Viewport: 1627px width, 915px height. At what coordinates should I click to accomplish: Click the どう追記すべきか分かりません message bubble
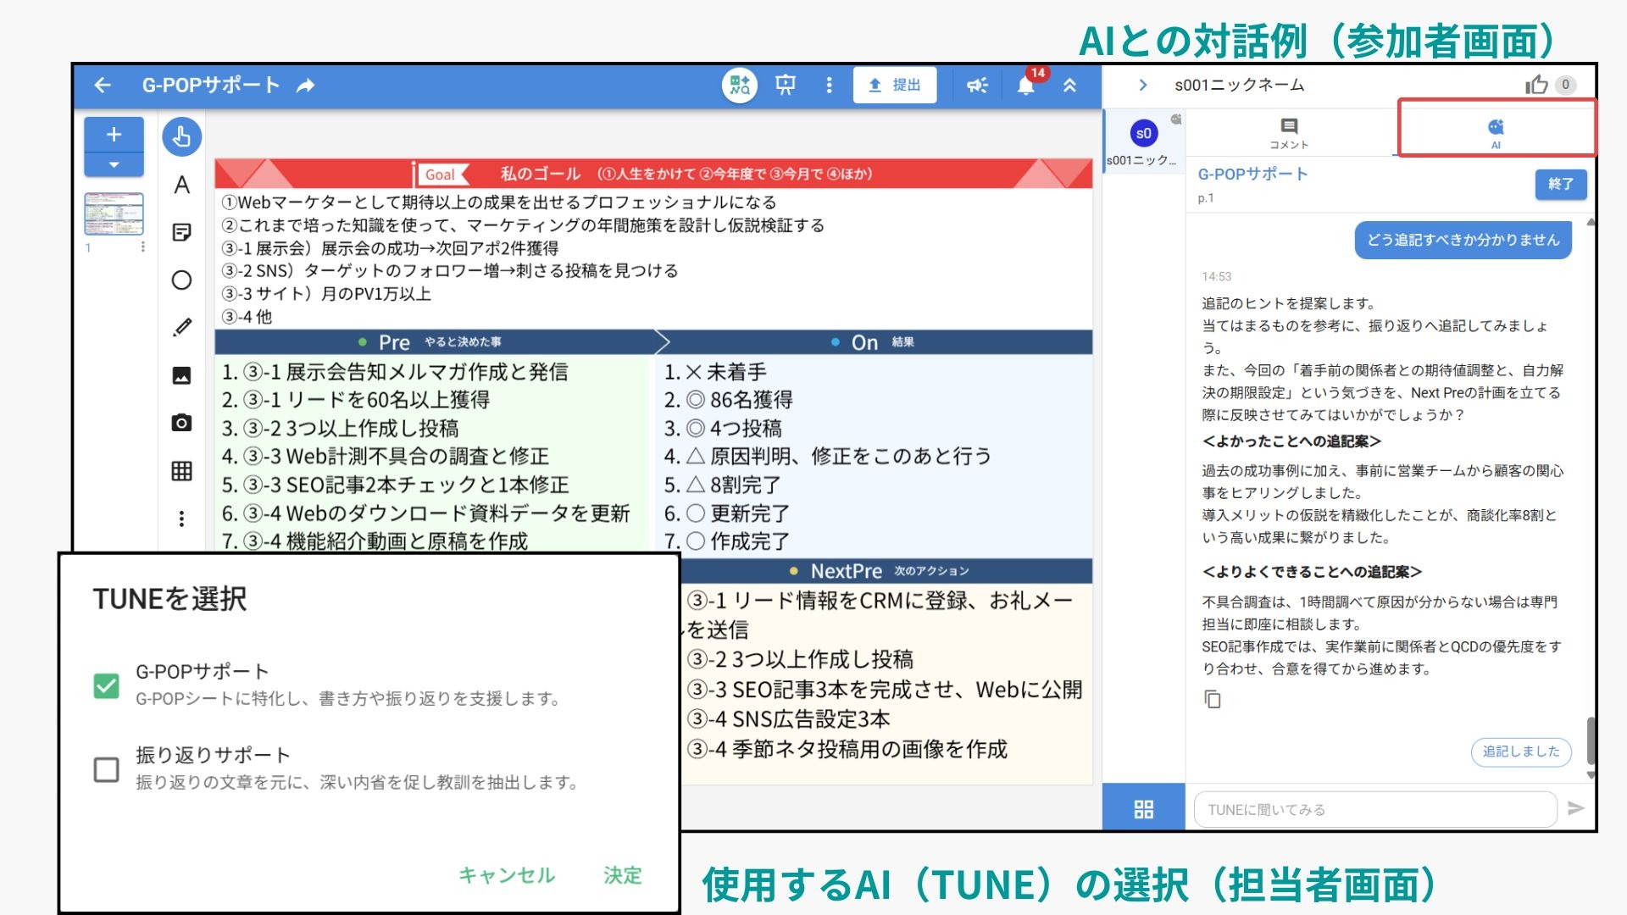tap(1463, 240)
